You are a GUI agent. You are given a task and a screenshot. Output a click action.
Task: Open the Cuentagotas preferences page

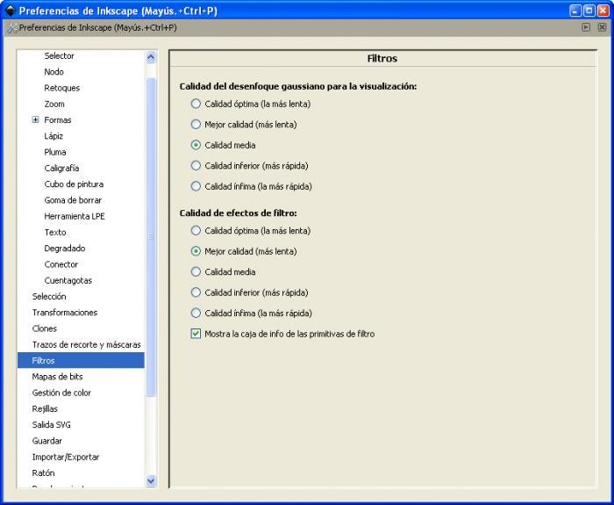point(68,281)
